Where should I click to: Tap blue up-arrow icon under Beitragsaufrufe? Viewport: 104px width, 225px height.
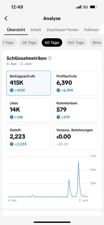[x=11, y=90]
